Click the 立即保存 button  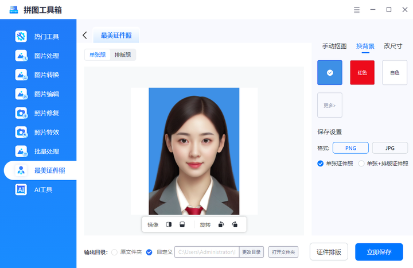point(379,252)
